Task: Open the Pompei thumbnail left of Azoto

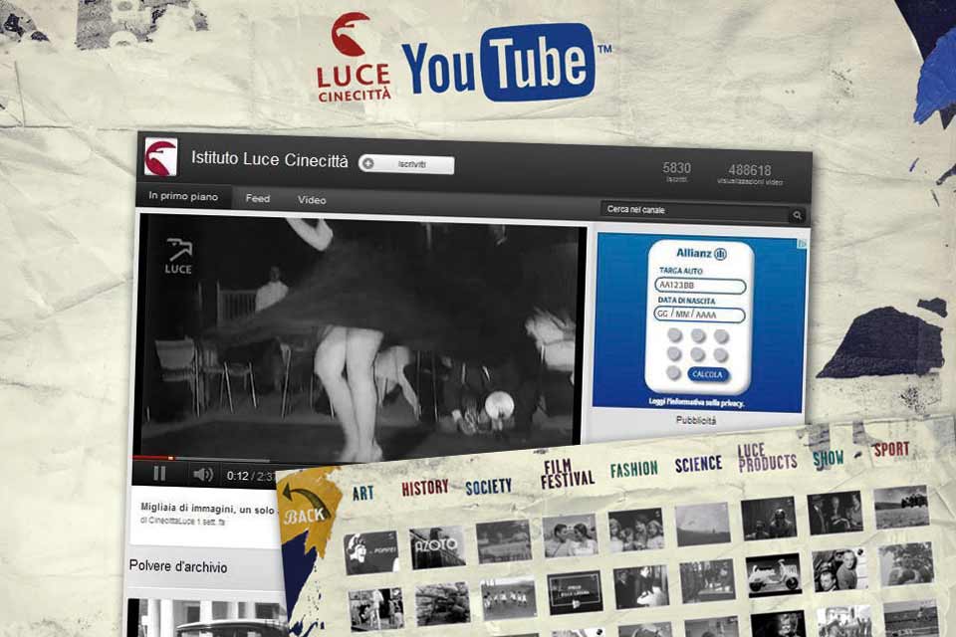Action: 370,552
